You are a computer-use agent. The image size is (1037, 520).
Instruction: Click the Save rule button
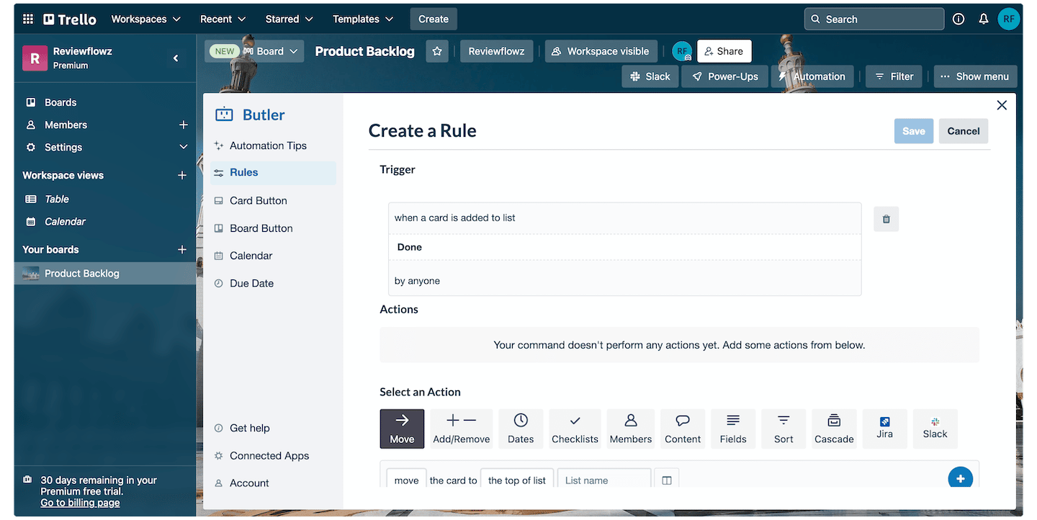(914, 131)
